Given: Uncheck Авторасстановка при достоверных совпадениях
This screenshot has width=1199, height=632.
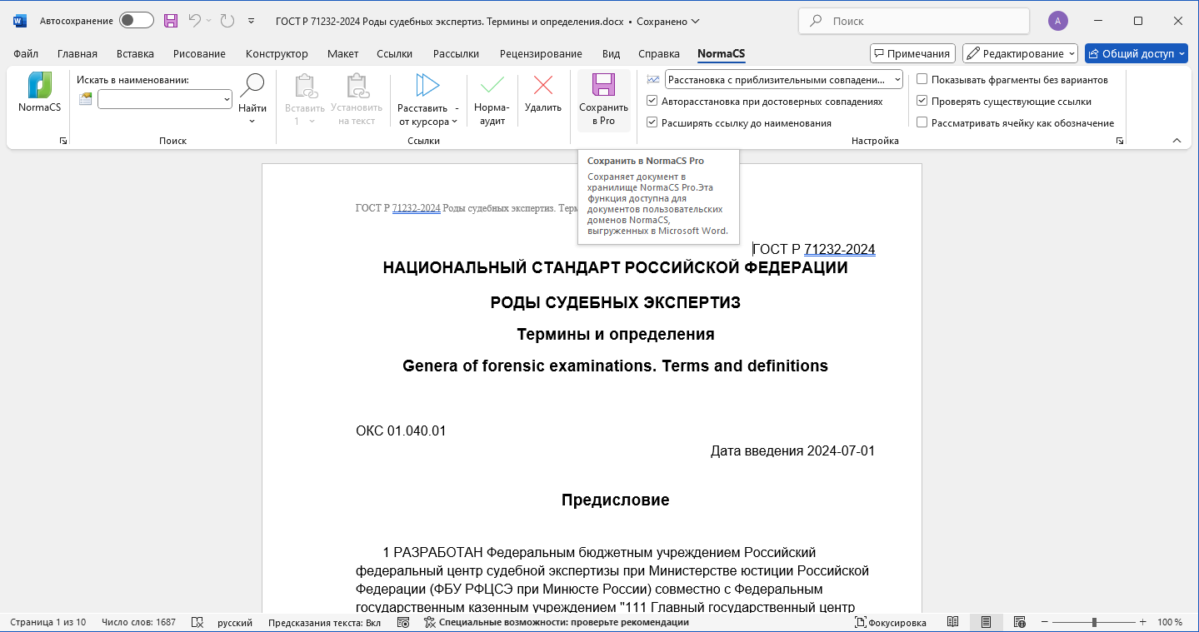Looking at the screenshot, I should point(652,102).
